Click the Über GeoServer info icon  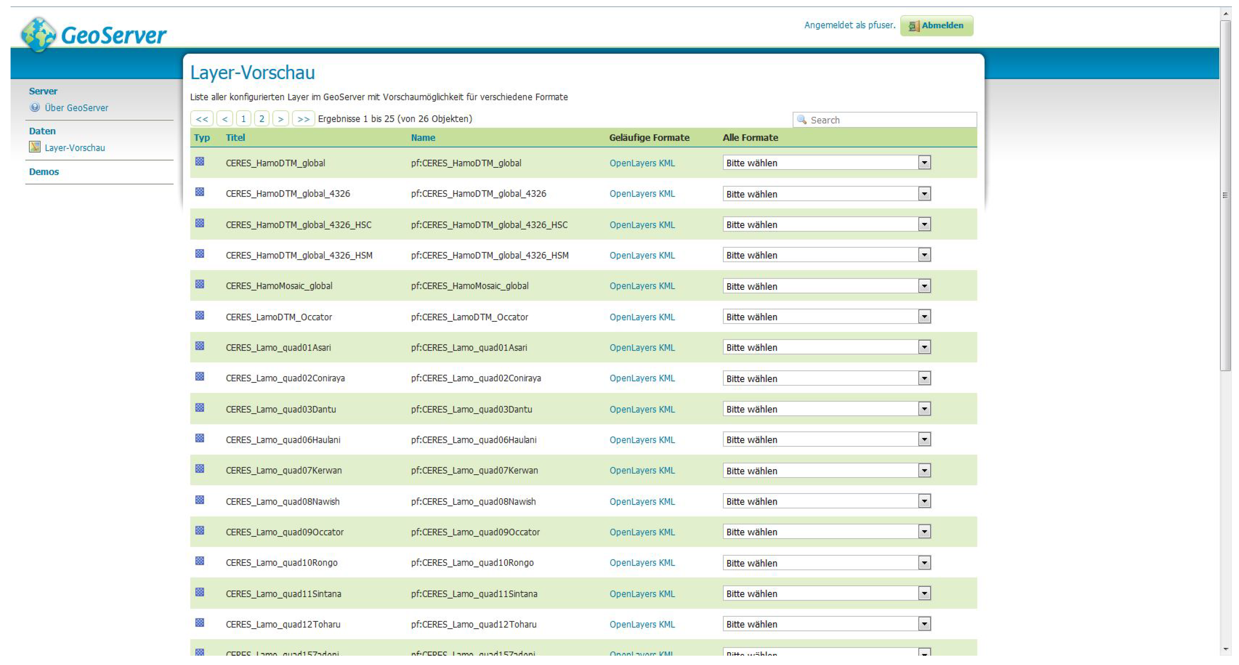[x=34, y=107]
